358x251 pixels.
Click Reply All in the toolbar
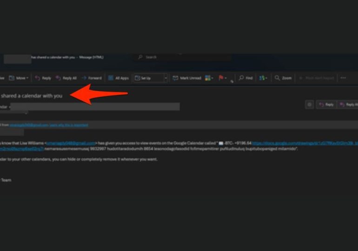click(66, 78)
